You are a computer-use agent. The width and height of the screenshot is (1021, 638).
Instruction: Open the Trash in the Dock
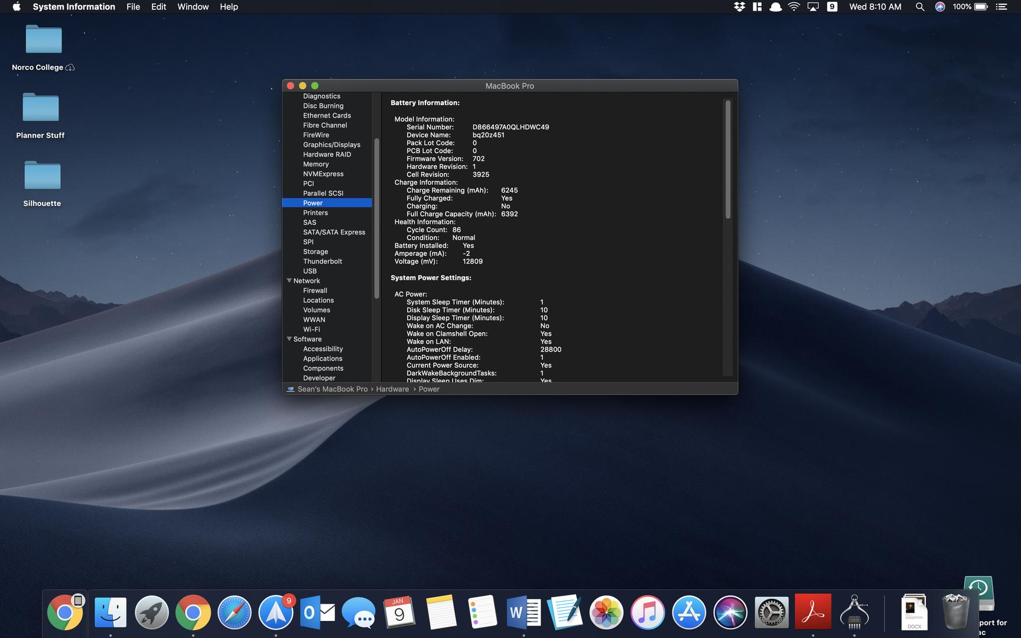pyautogui.click(x=955, y=613)
